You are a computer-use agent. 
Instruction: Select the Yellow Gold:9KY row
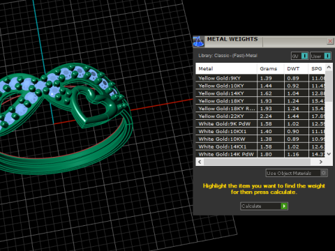click(260, 78)
